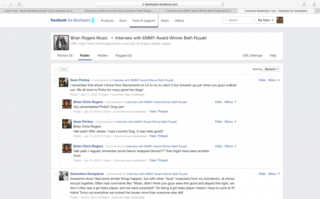Open Menu for Sean Perkey's top comment
Viewport: 320px width, 199px height.
(274, 80)
